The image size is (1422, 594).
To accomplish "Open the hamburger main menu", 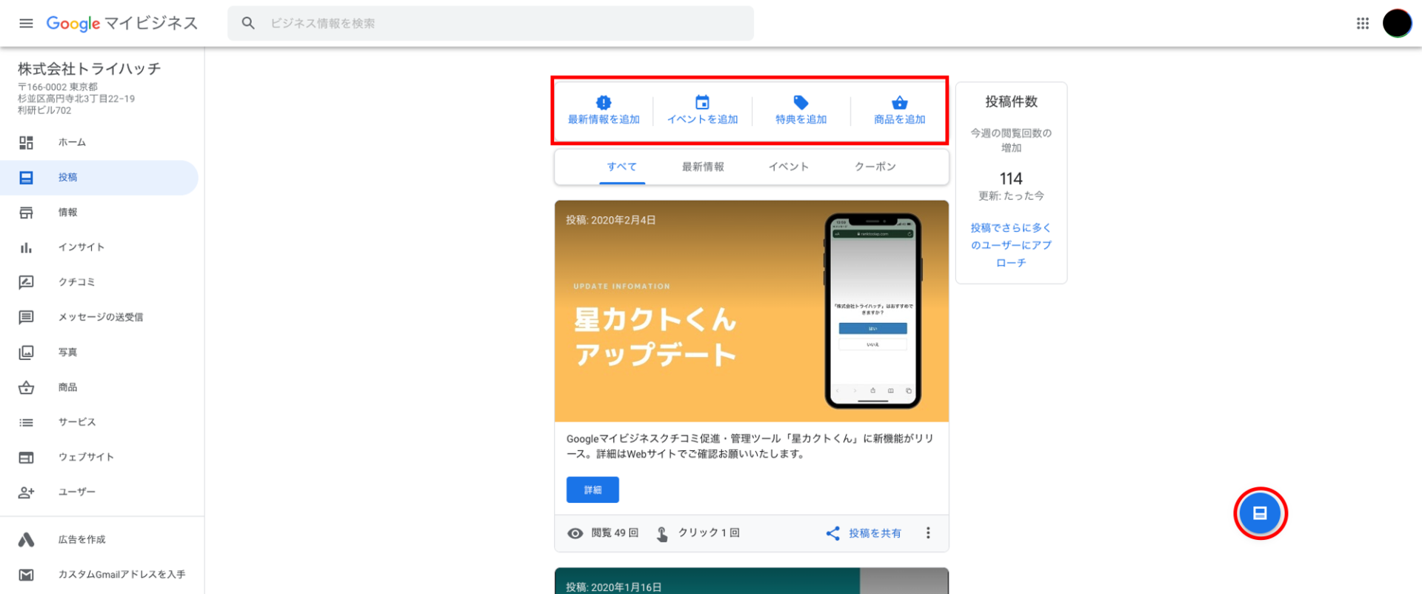I will [26, 23].
